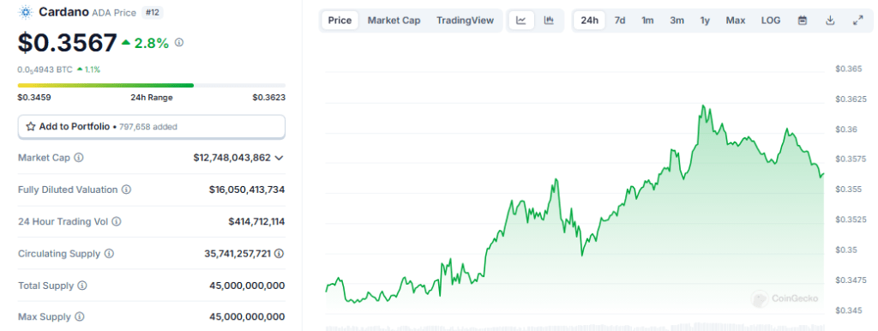The height and width of the screenshot is (331, 878).
Task: Click the 24h Range progress bar
Action: pyautogui.click(x=152, y=85)
